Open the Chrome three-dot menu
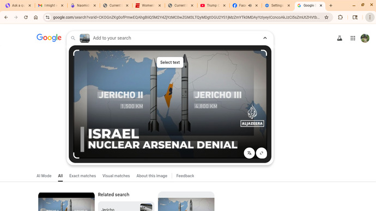The height and width of the screenshot is (211, 376). click(x=370, y=17)
